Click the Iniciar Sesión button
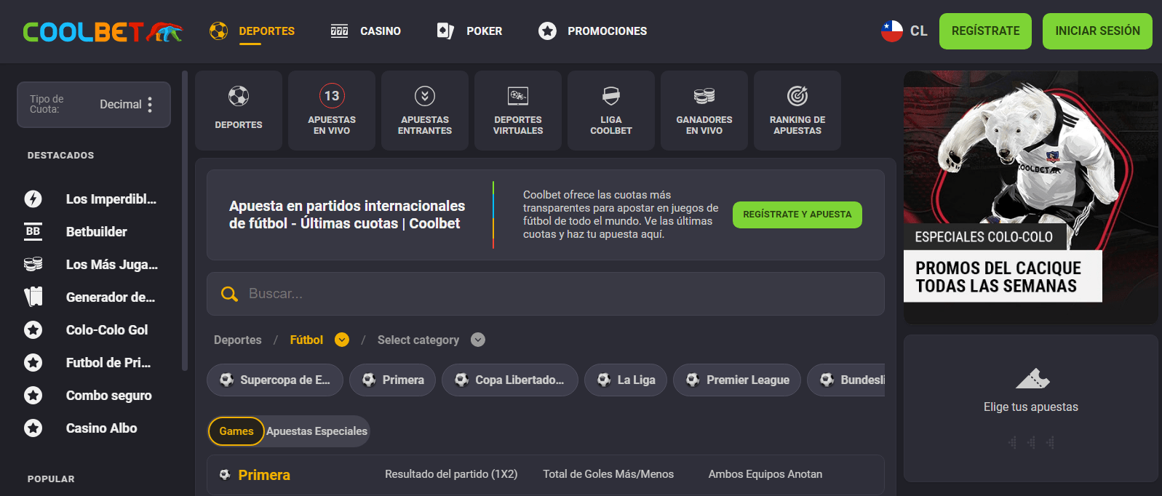This screenshot has height=496, width=1162. point(1097,31)
